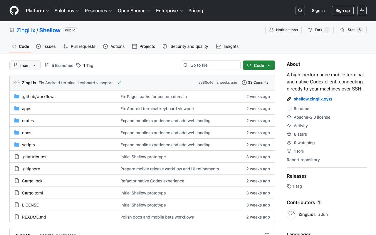This screenshot has width=376, height=235.
Task: Open Activity link in About sidebar
Action: tap(298, 126)
